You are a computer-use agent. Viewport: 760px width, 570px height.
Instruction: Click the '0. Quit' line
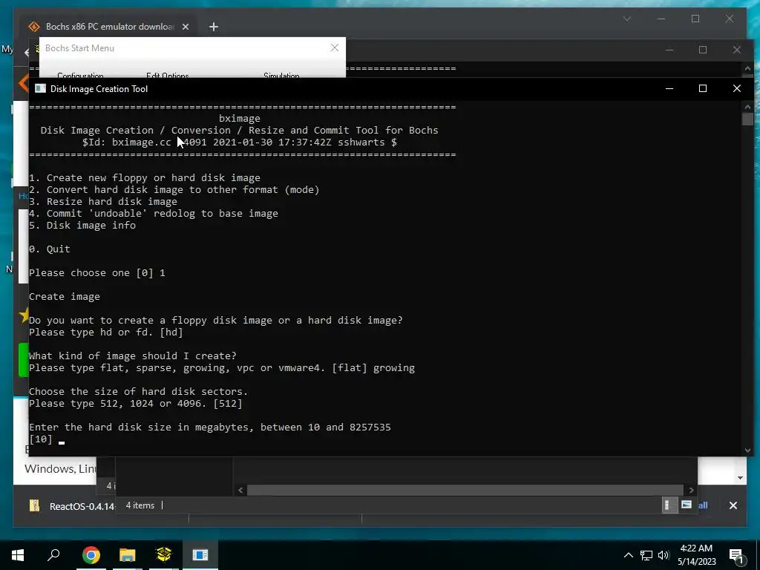[50, 249]
